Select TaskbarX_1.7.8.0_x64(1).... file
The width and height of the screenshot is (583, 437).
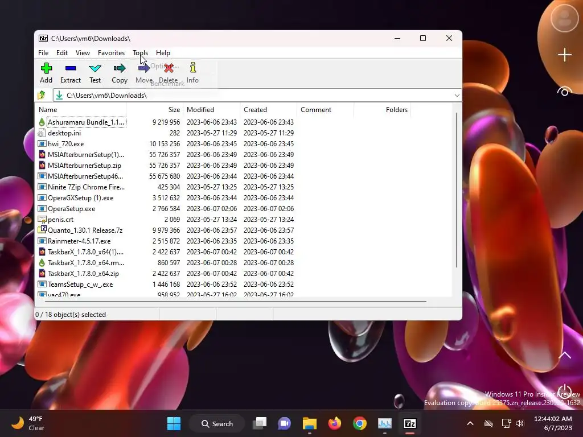point(85,252)
